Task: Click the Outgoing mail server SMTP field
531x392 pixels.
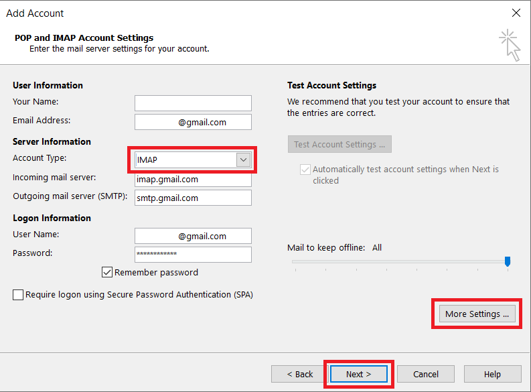Action: pos(193,198)
